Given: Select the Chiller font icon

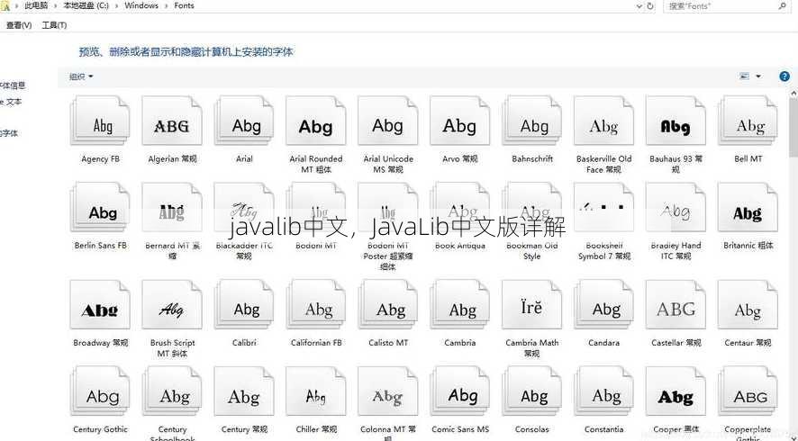Looking at the screenshot, I should coord(316,391).
